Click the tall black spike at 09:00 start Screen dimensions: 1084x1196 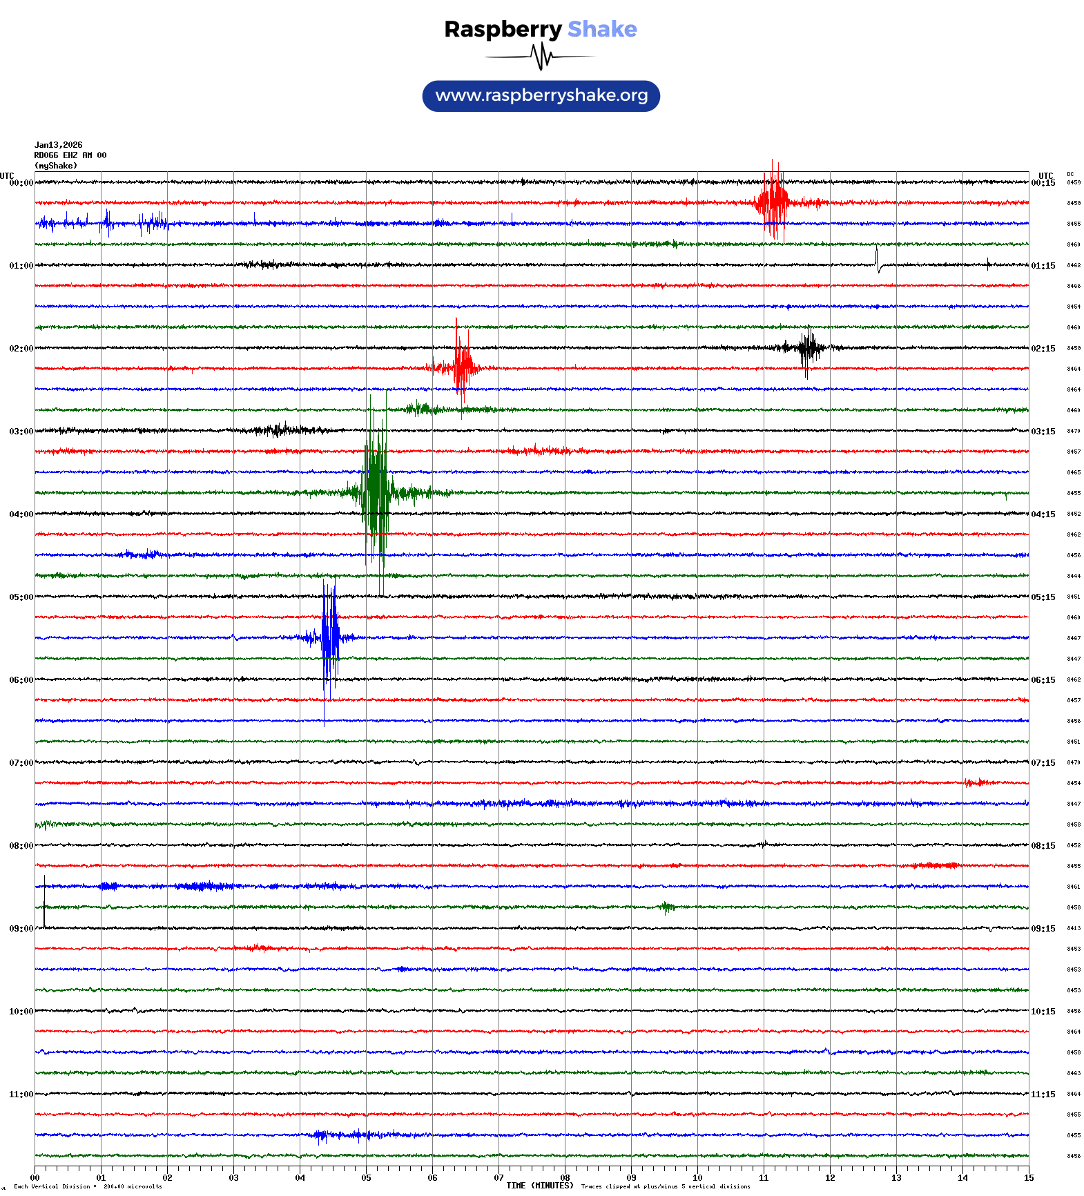pos(44,902)
